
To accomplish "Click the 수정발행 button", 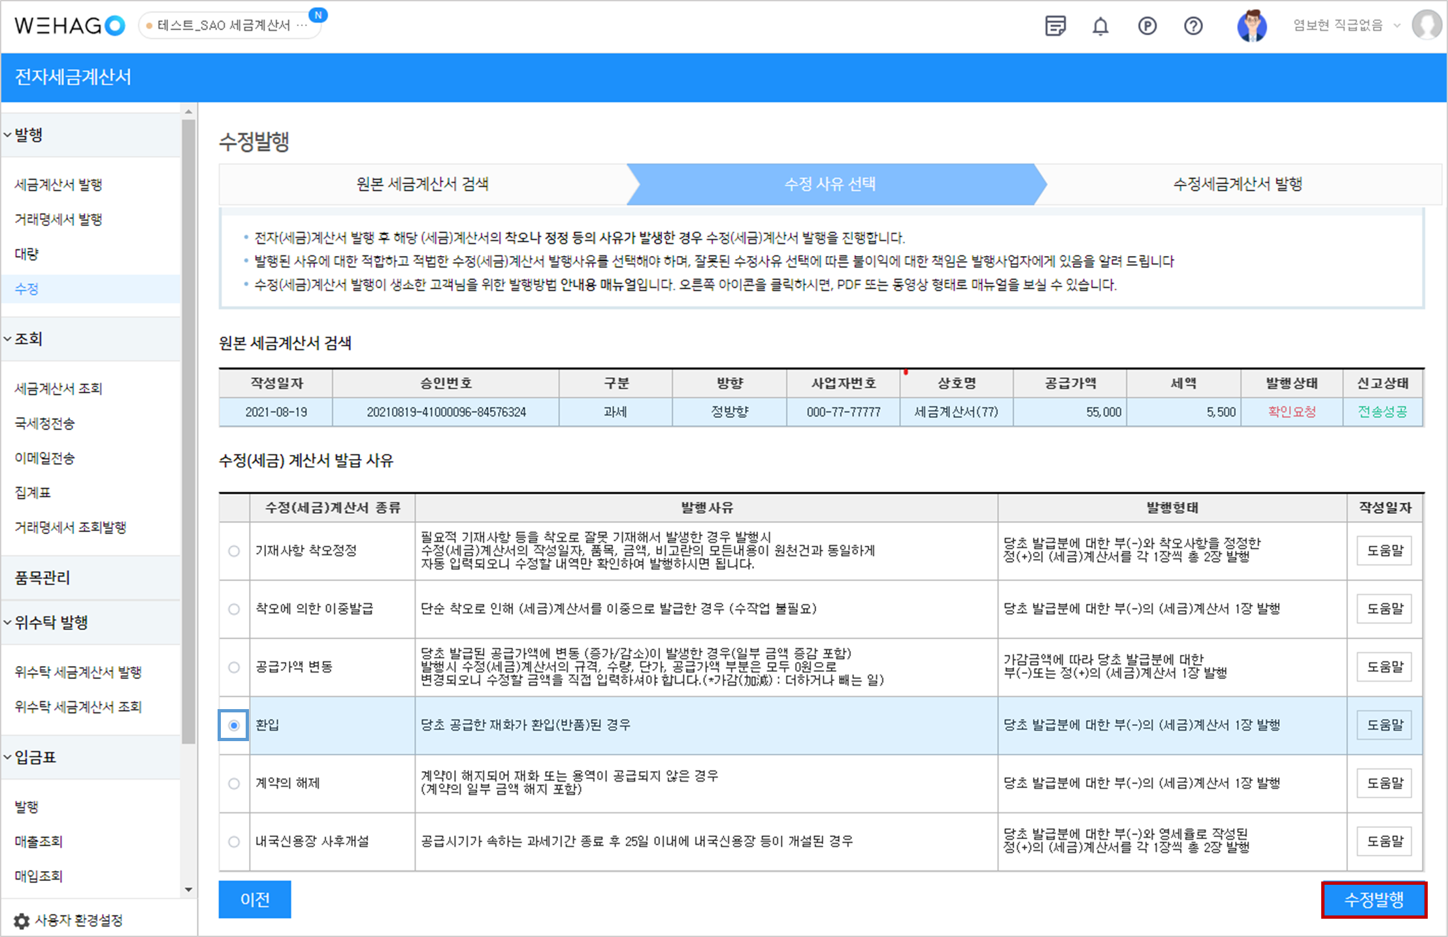I will (x=1374, y=900).
